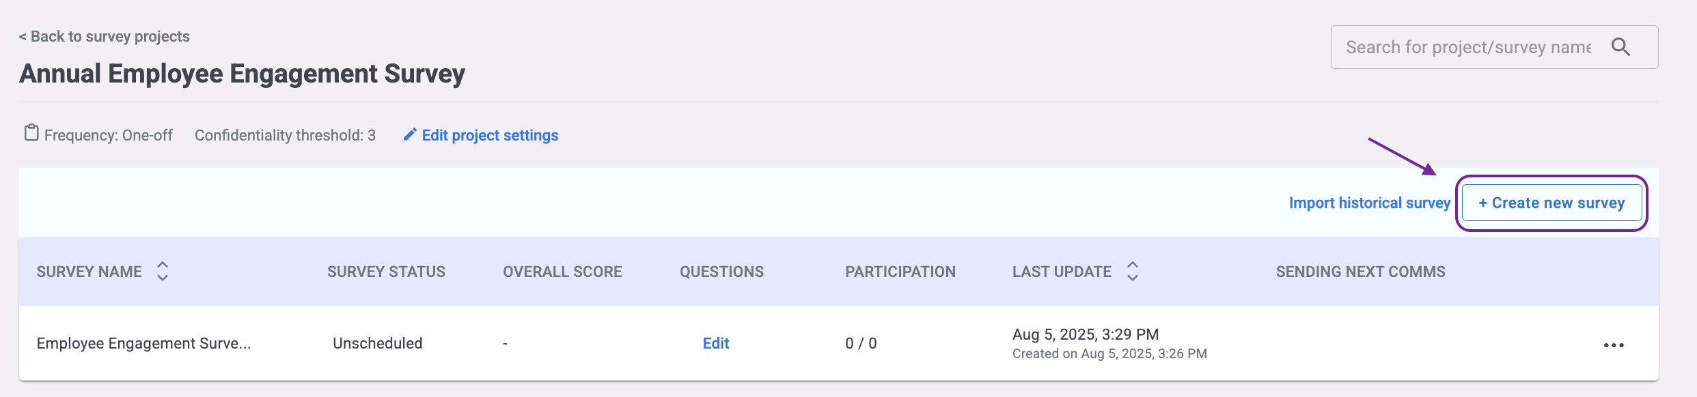Click the Survey Name column header

tap(89, 271)
